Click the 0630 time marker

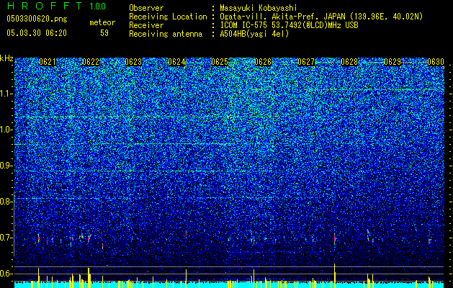(x=436, y=62)
